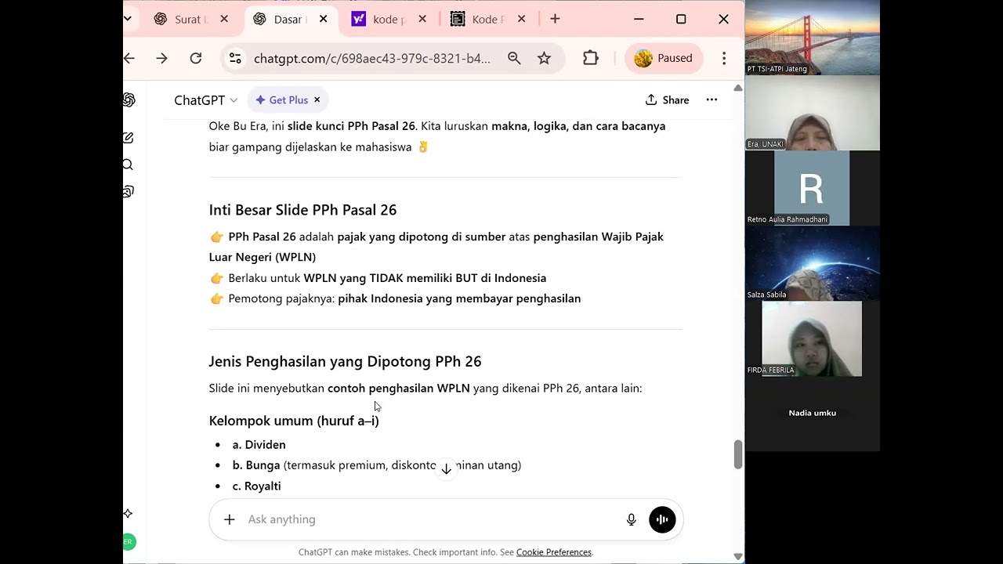The image size is (1003, 564).
Task: Close the Surat tab
Action: click(x=224, y=19)
